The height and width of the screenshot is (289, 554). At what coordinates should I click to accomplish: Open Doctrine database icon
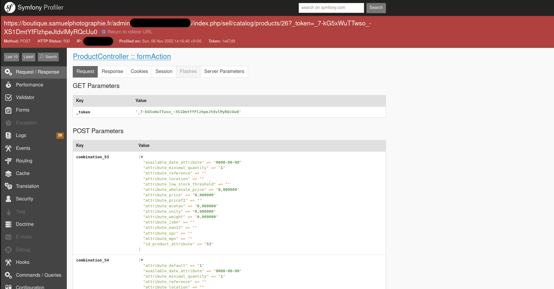click(x=8, y=224)
